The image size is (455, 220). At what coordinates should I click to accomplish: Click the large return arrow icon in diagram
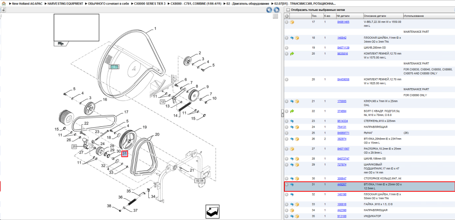213,211
